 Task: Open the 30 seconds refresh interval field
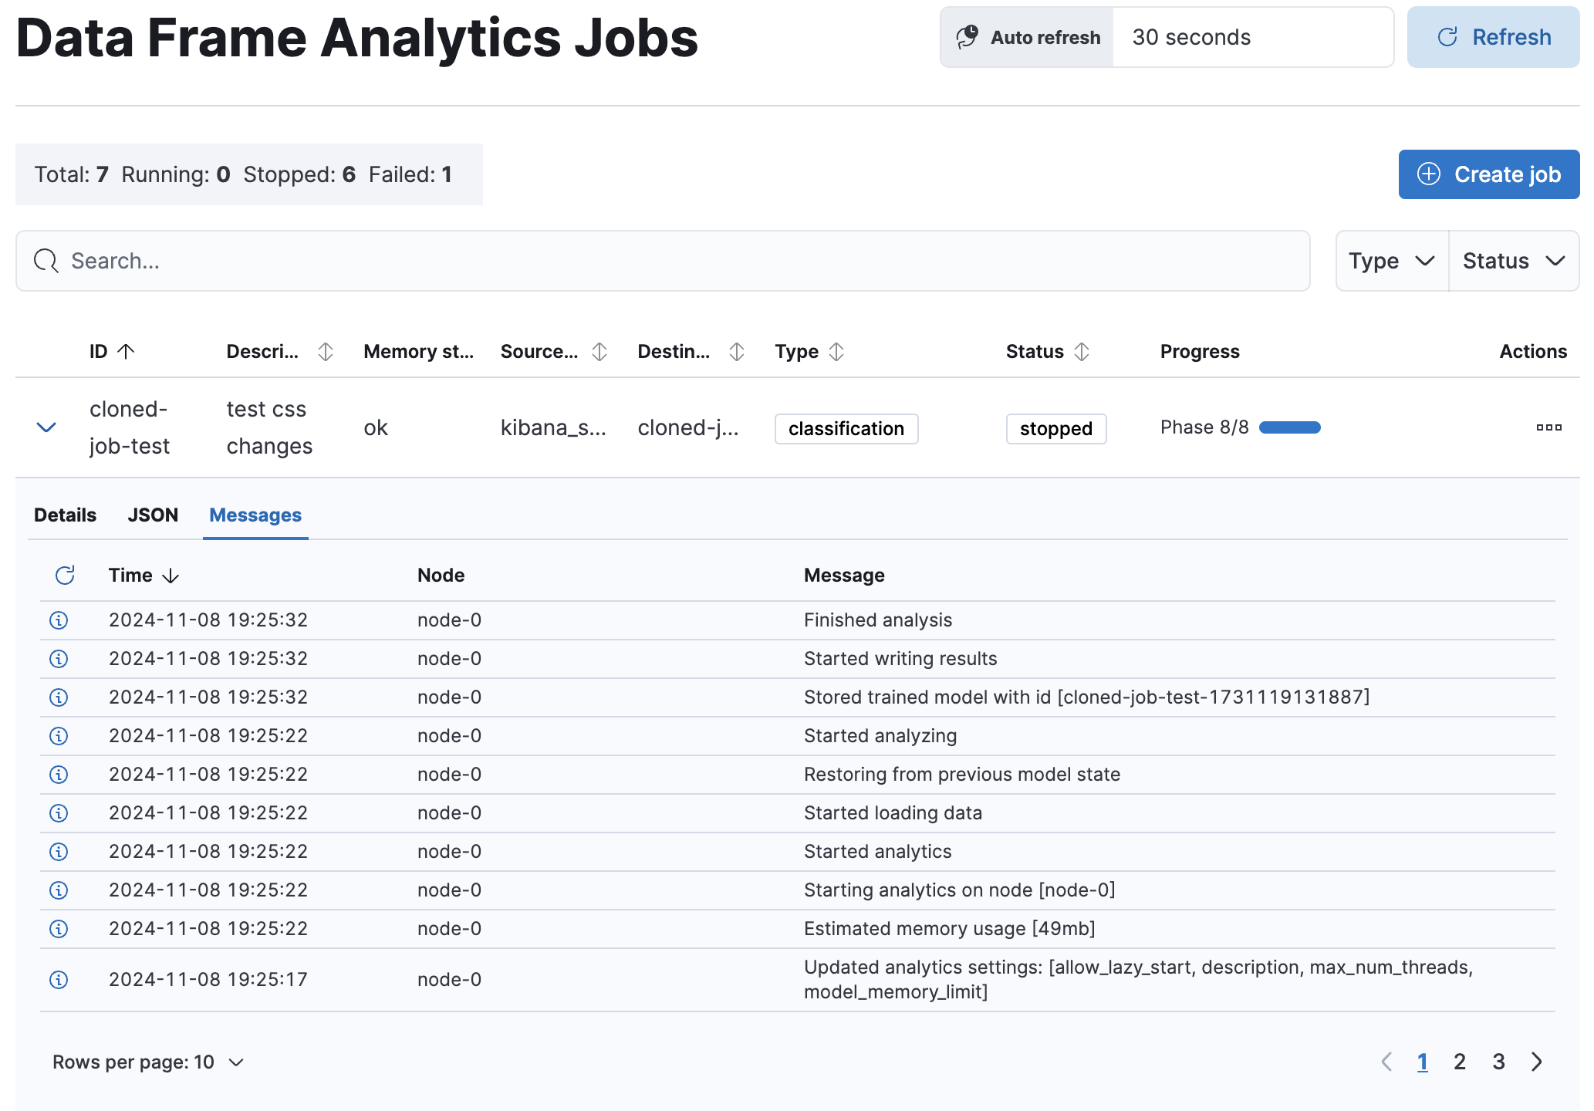pos(1253,37)
